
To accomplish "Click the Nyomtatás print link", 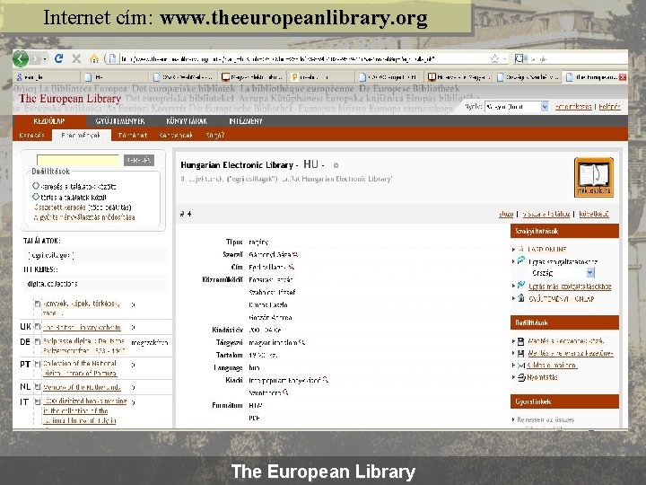I will click(542, 377).
